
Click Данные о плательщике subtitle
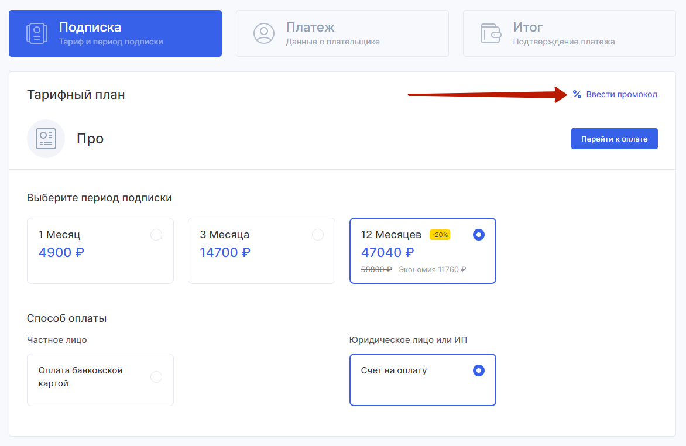click(x=332, y=42)
